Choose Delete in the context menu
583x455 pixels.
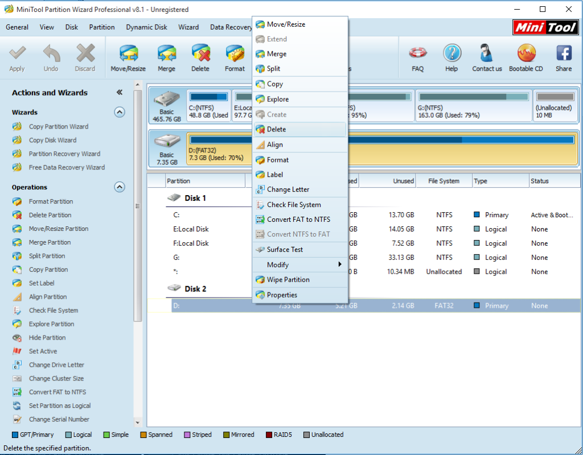pyautogui.click(x=300, y=129)
